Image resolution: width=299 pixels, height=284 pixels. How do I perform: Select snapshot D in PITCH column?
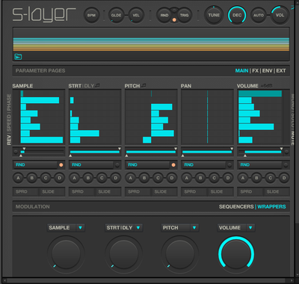click(x=172, y=178)
